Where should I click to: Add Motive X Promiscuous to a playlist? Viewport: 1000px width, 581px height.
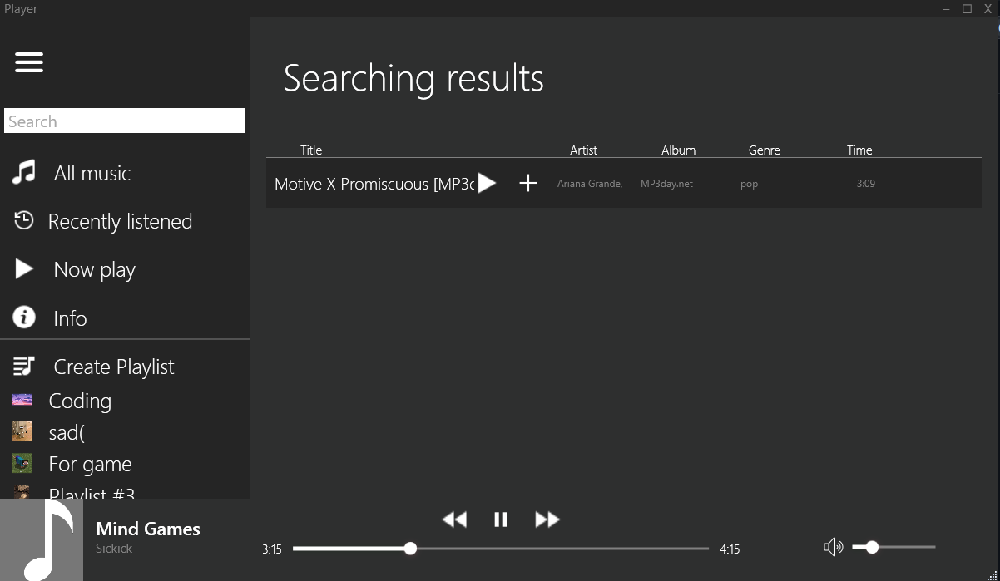click(x=528, y=183)
